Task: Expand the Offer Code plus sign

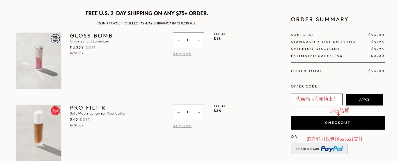Action: pyautogui.click(x=321, y=86)
